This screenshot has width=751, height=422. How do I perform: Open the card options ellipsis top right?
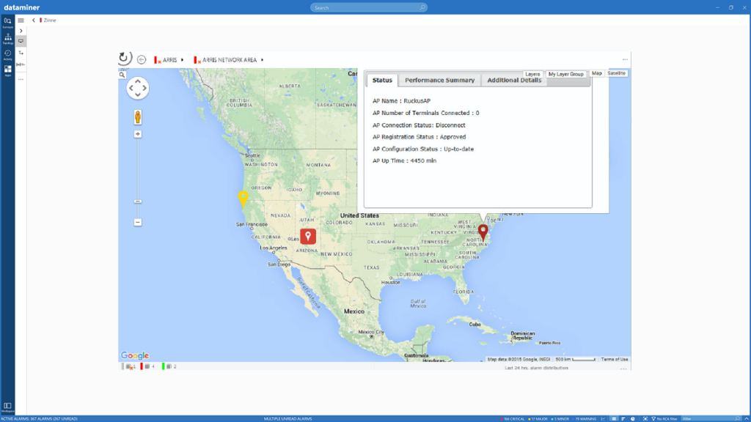[x=625, y=59]
